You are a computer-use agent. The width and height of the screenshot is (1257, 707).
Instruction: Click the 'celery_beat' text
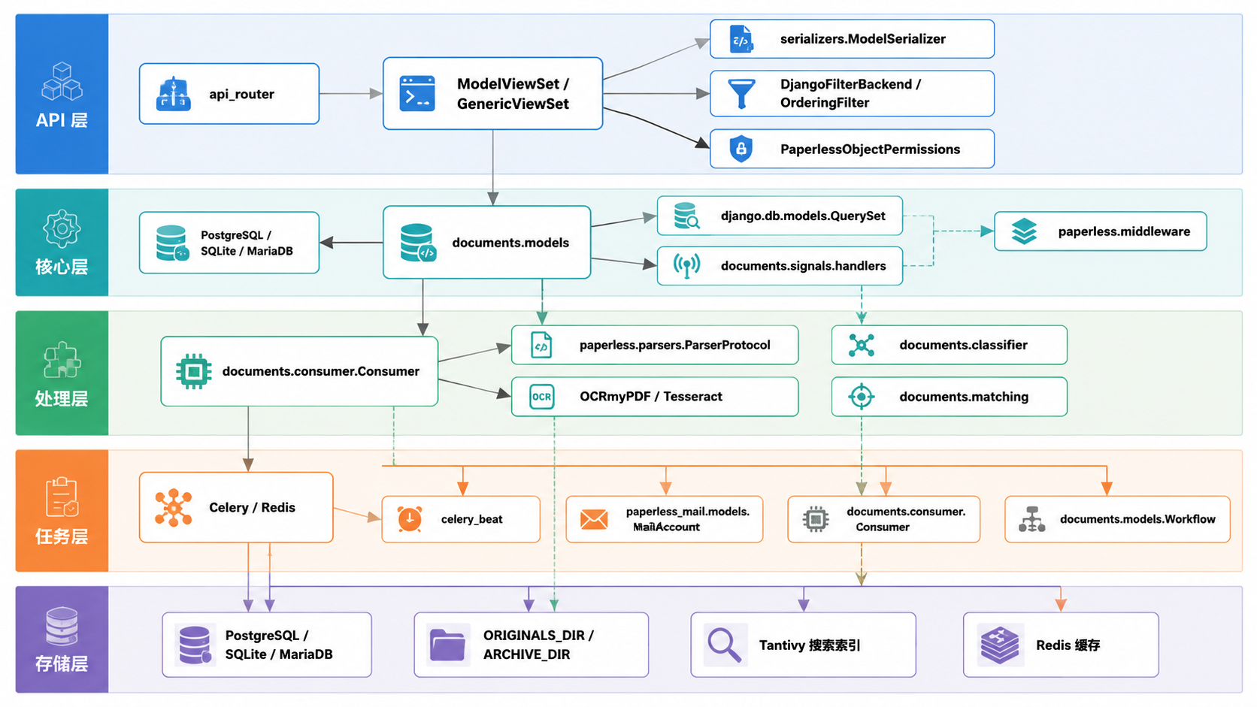point(471,520)
